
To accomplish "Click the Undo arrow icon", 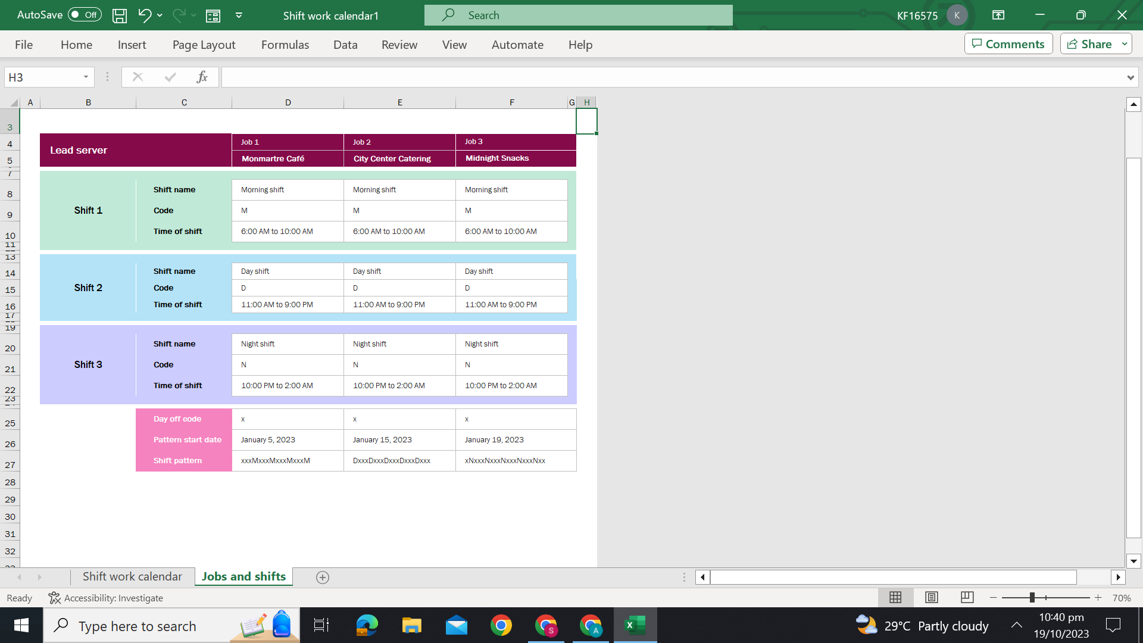I will [144, 15].
